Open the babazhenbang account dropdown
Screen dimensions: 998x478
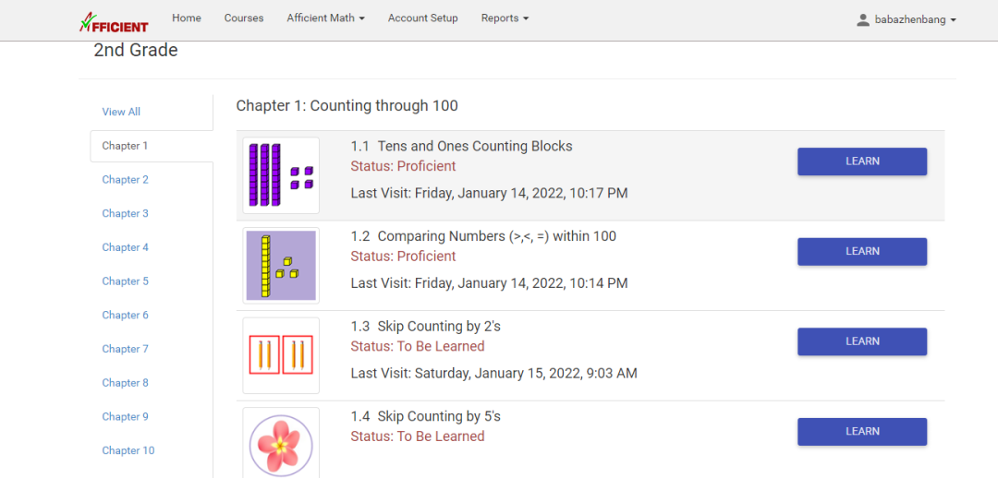coord(915,19)
